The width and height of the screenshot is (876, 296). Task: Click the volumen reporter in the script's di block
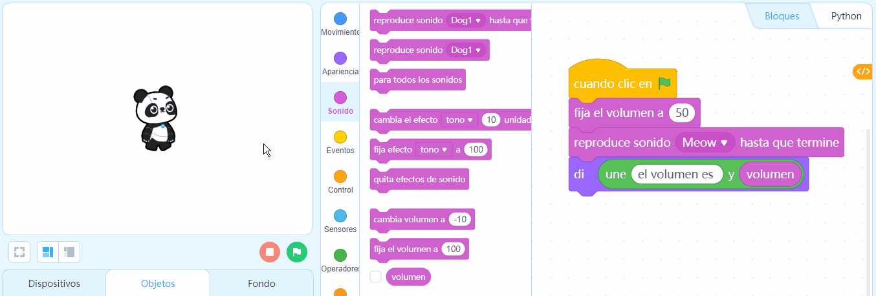[771, 174]
